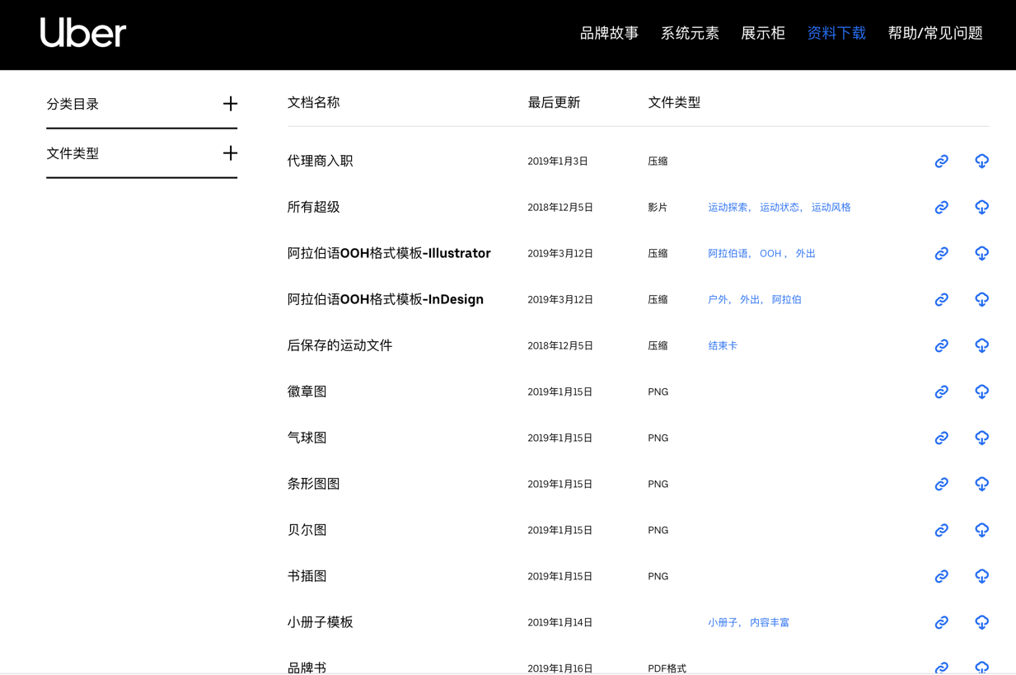Click the 小册子 tag link
Image resolution: width=1016 pixels, height=675 pixels.
point(723,623)
